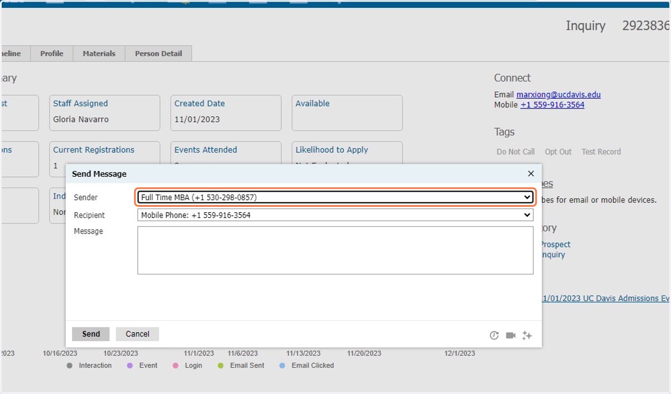Open the Sender dropdown showing Full Time MBA

click(x=335, y=197)
